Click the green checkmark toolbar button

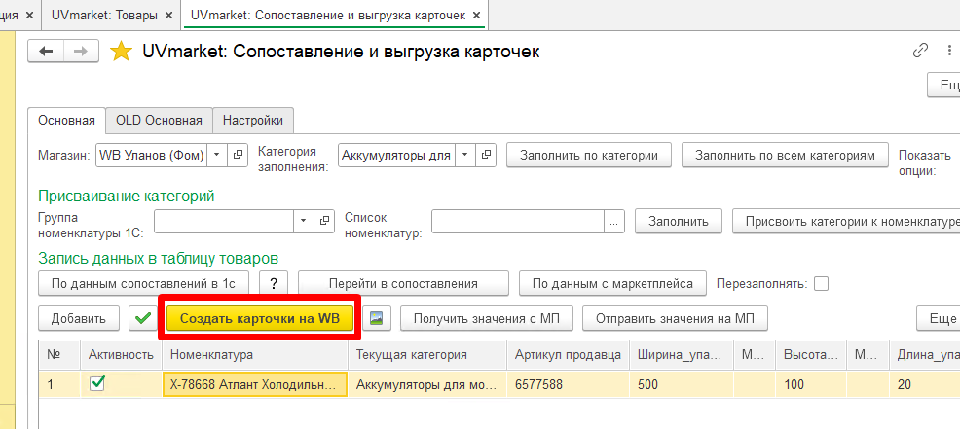[143, 318]
